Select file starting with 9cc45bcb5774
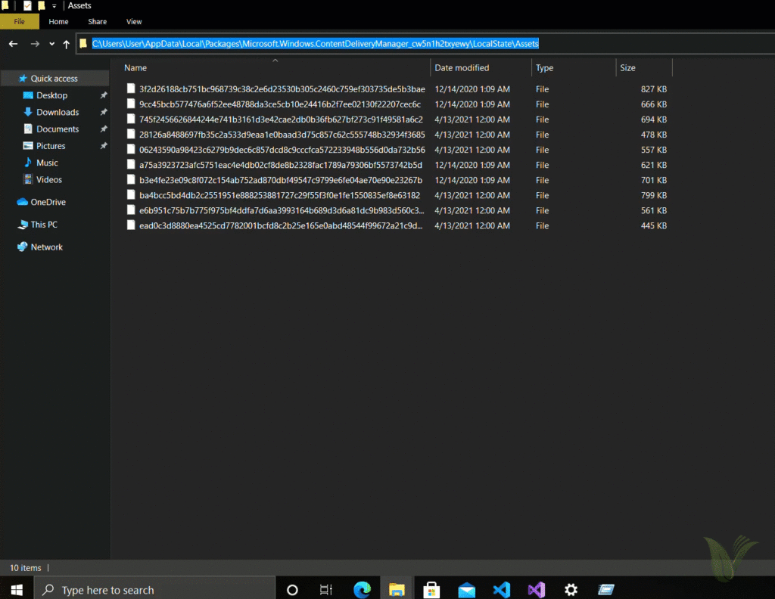The width and height of the screenshot is (775, 599). coord(280,104)
